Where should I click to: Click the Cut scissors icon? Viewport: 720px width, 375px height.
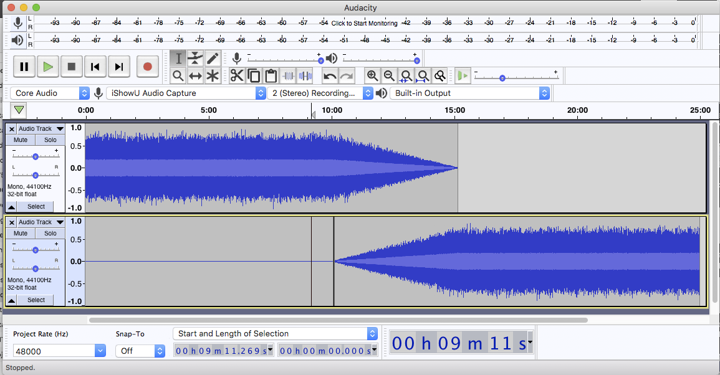pos(237,76)
